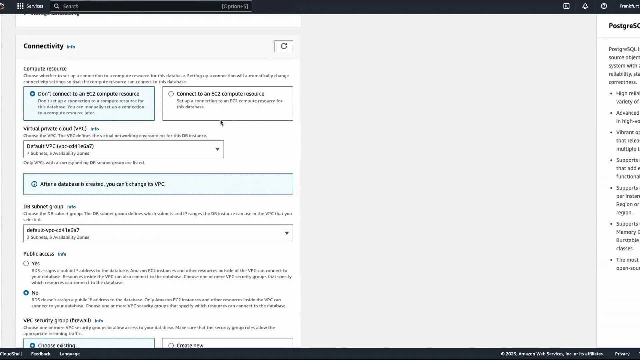Open the Info link next to Connectivity

[70, 47]
